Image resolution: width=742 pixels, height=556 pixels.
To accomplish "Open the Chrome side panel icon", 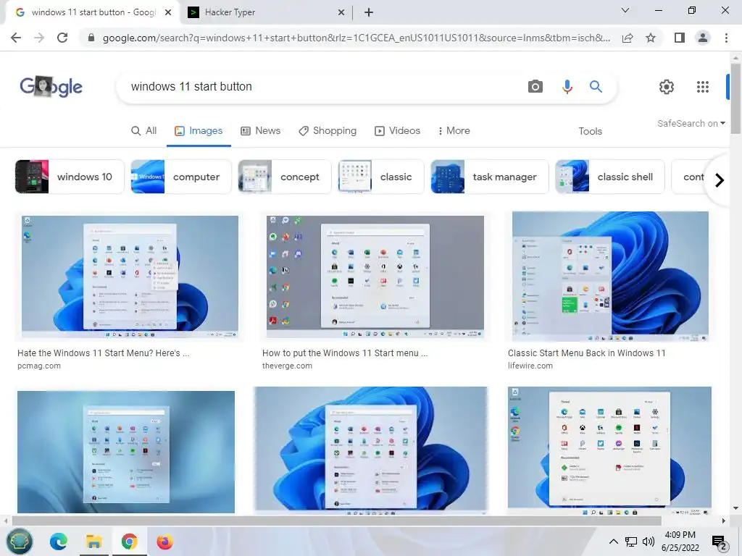I will pos(680,38).
